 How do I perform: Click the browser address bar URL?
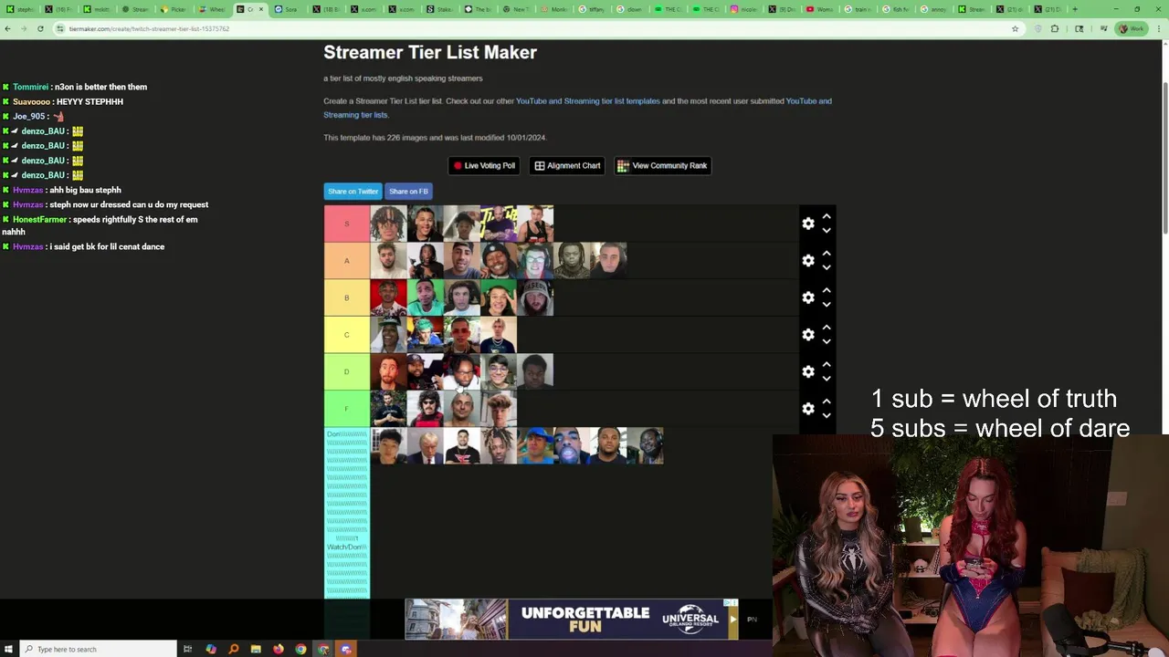pos(149,28)
